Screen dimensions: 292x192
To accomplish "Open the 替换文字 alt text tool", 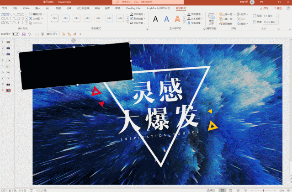I will click(211, 19).
